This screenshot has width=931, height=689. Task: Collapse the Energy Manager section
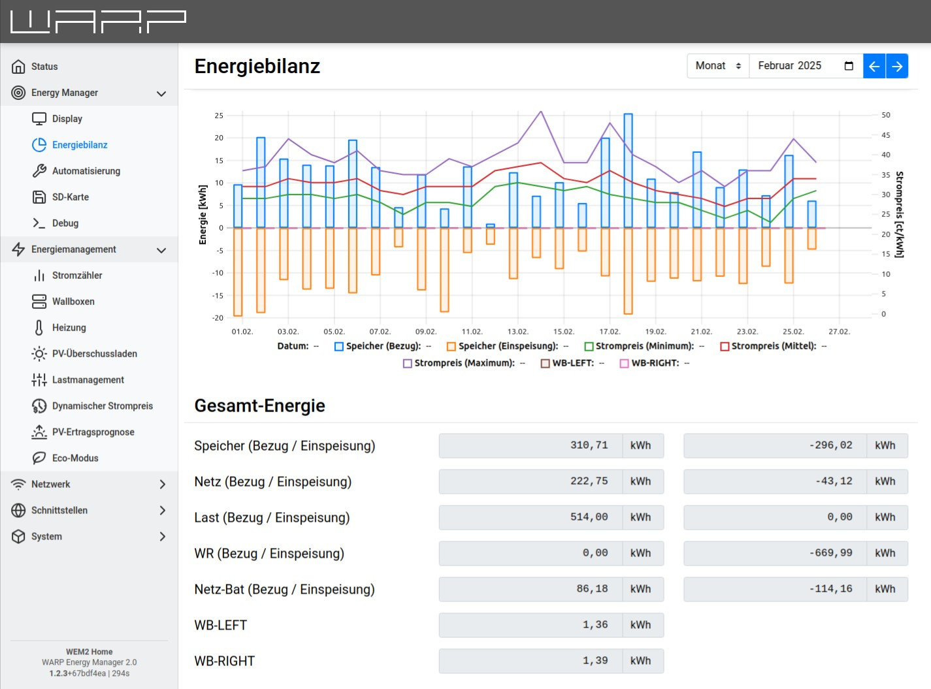(x=161, y=93)
